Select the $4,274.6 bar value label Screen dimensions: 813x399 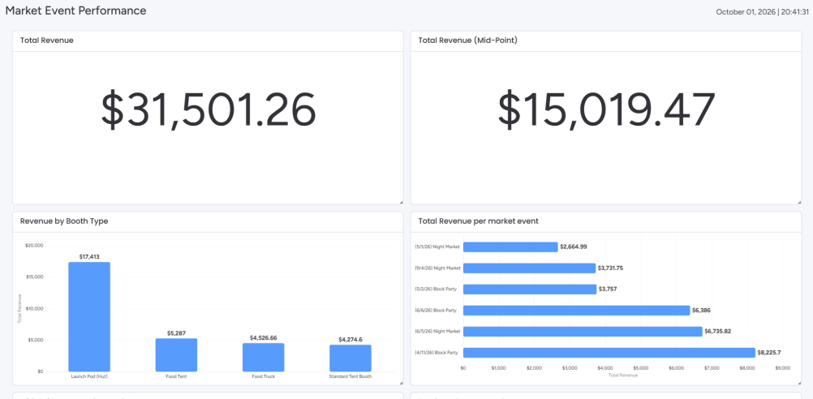click(351, 340)
